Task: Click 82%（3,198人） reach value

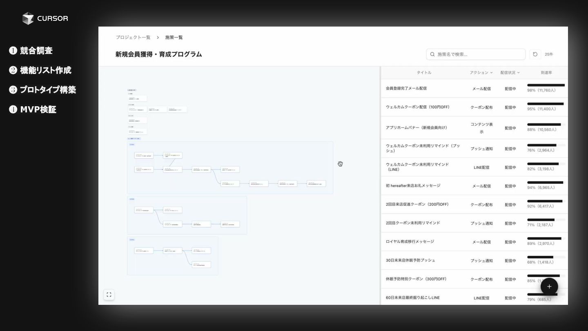Action: tap(541, 169)
